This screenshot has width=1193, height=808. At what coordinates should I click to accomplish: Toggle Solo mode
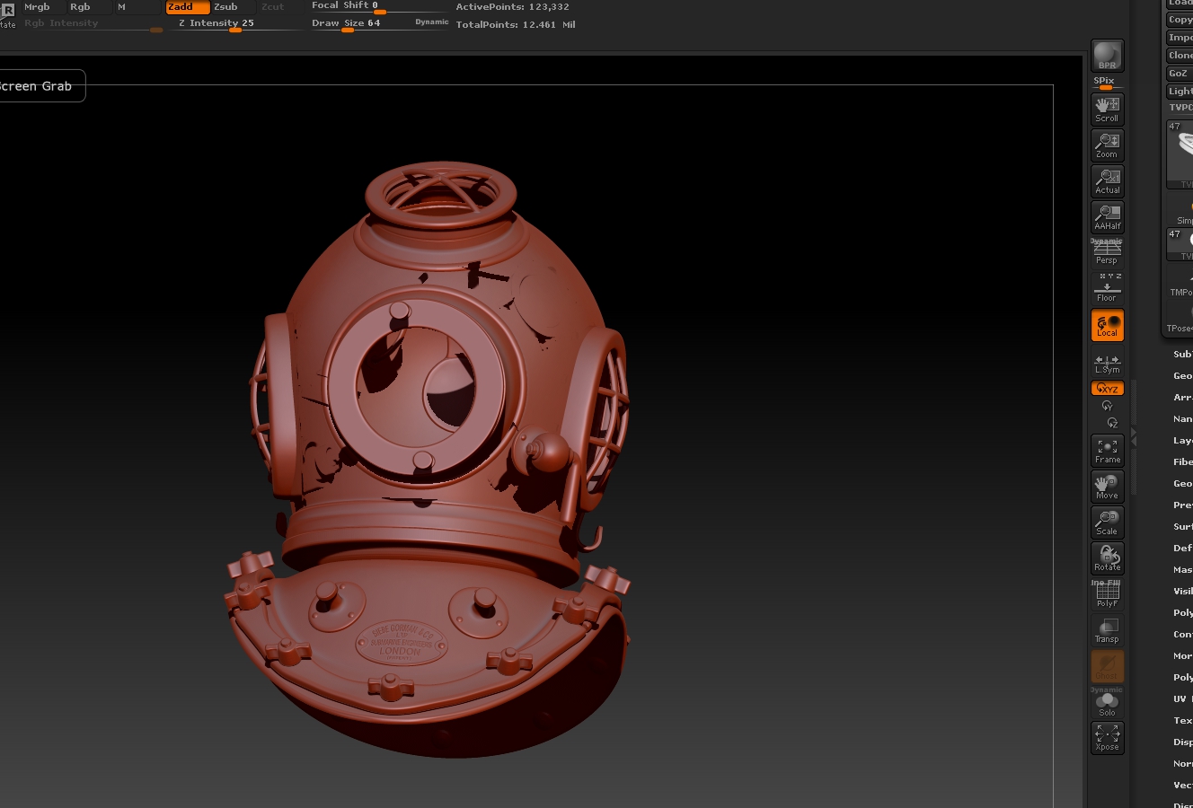(1107, 702)
